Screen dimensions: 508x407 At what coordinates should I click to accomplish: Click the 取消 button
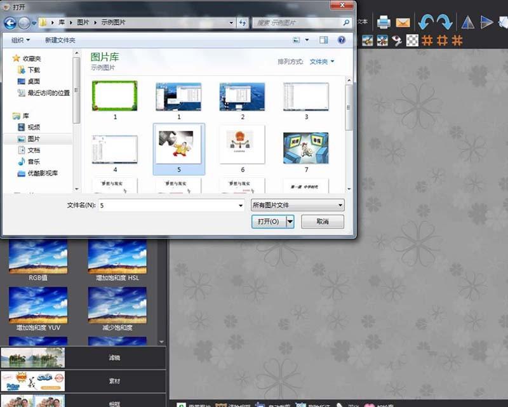click(x=323, y=222)
